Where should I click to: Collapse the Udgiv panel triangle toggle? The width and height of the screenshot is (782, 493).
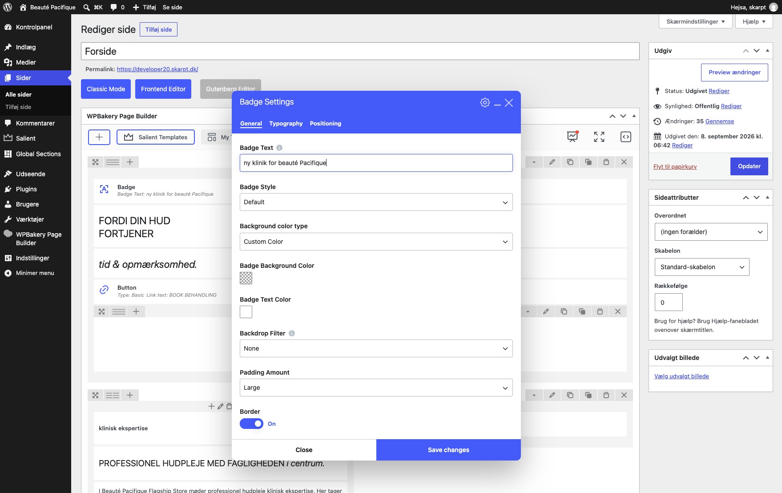pyautogui.click(x=767, y=51)
